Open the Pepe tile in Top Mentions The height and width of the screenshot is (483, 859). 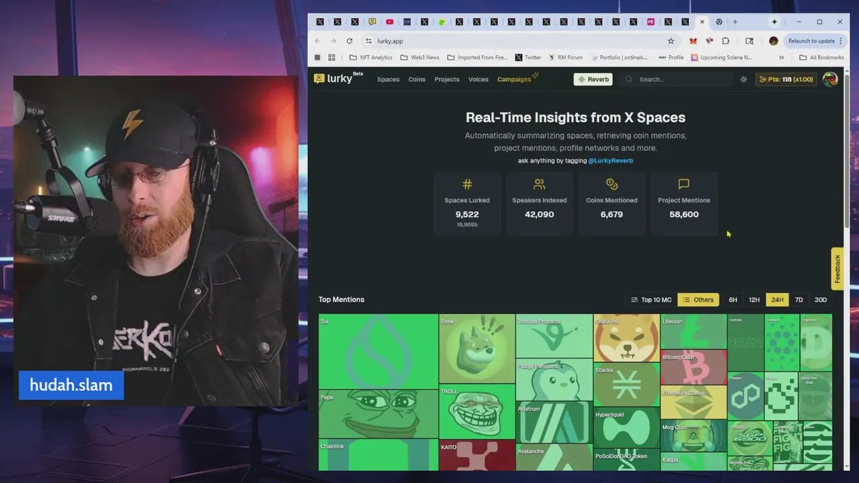point(378,414)
